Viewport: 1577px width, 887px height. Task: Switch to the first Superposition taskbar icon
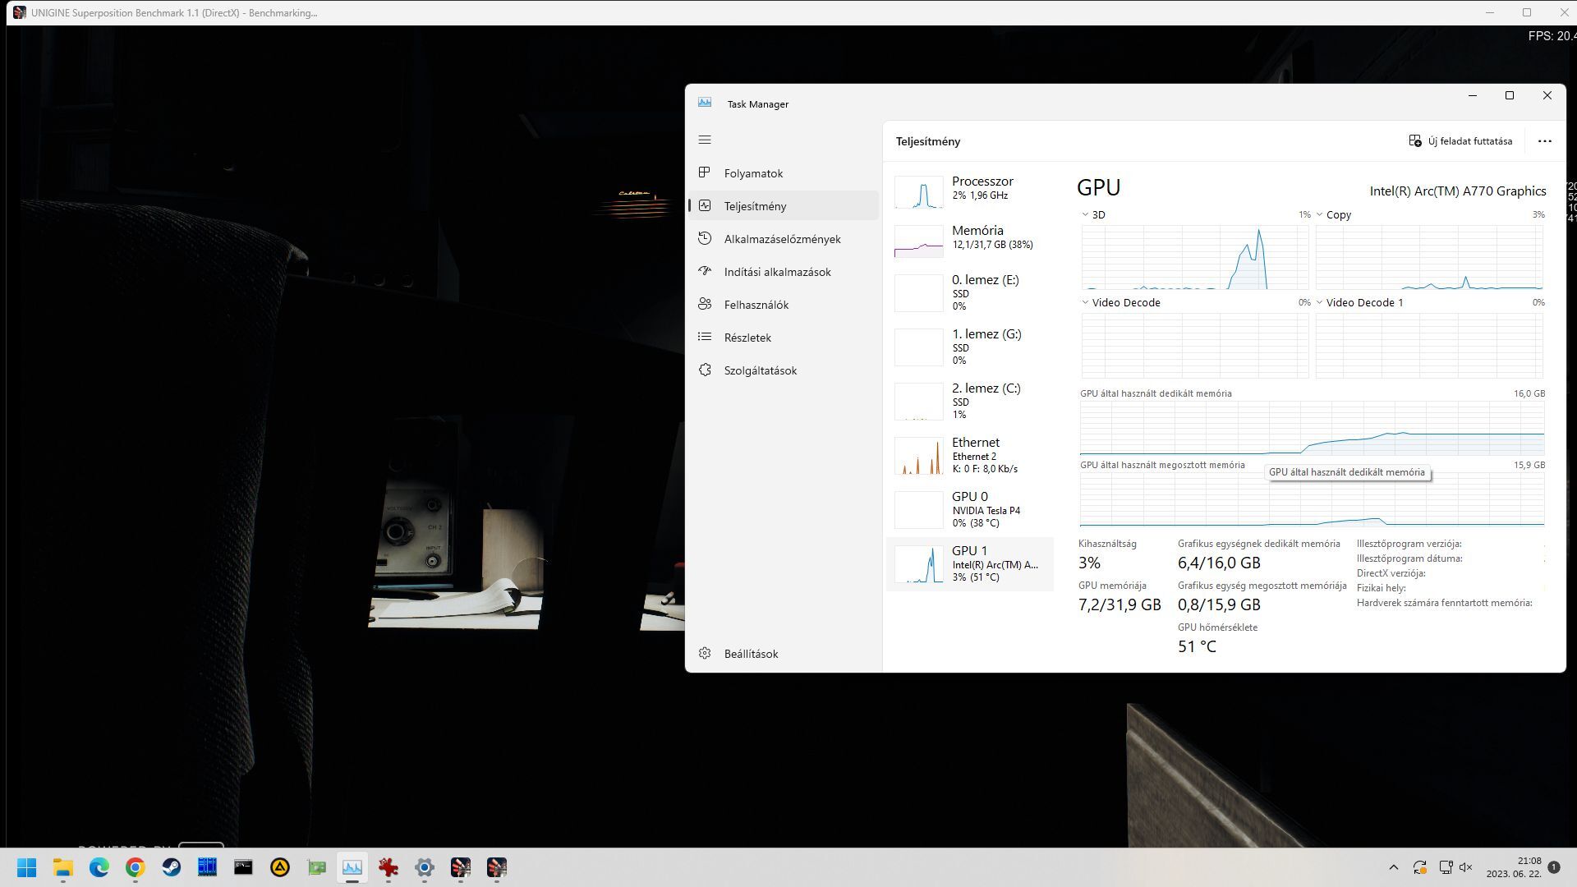(x=461, y=867)
